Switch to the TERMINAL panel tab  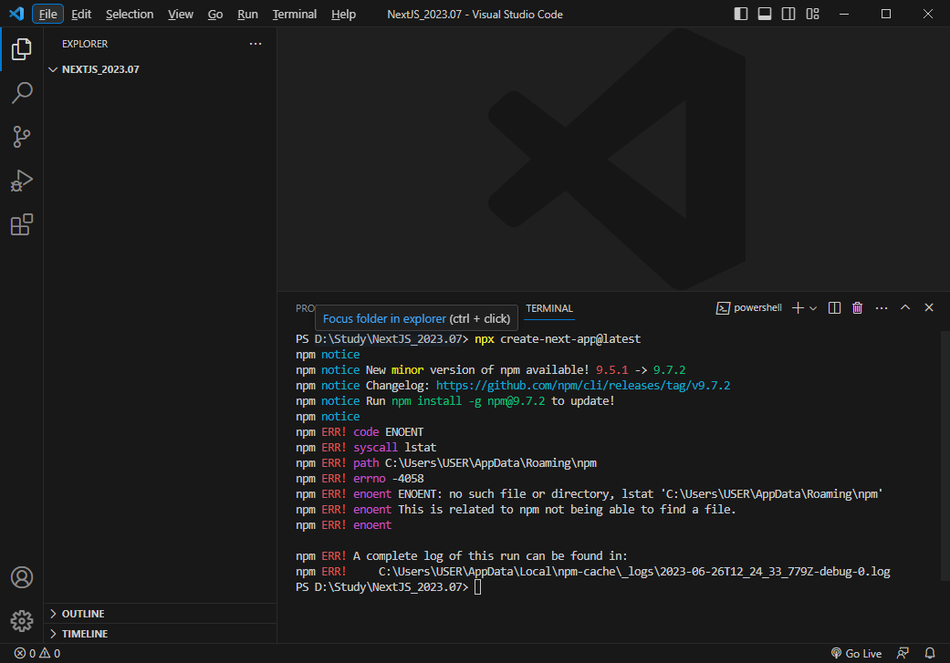coord(548,308)
